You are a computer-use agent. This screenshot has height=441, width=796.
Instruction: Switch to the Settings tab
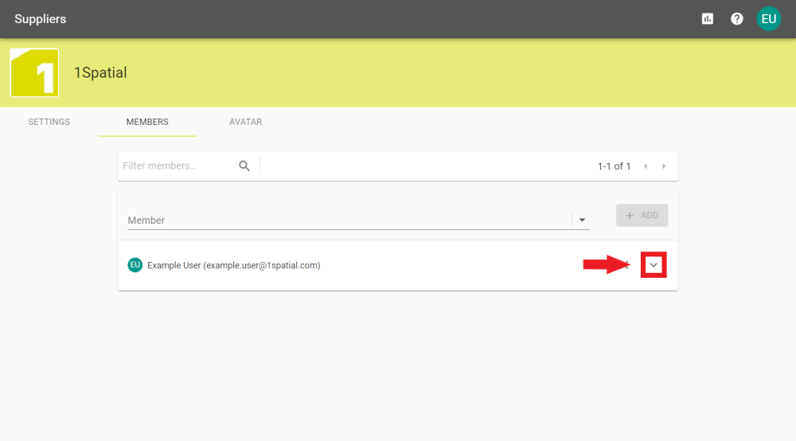(x=49, y=122)
